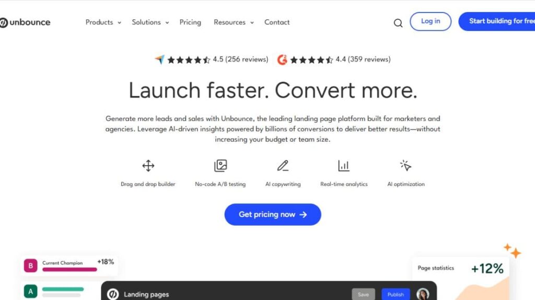
Task: Click the blue Publish button
Action: pyautogui.click(x=396, y=294)
